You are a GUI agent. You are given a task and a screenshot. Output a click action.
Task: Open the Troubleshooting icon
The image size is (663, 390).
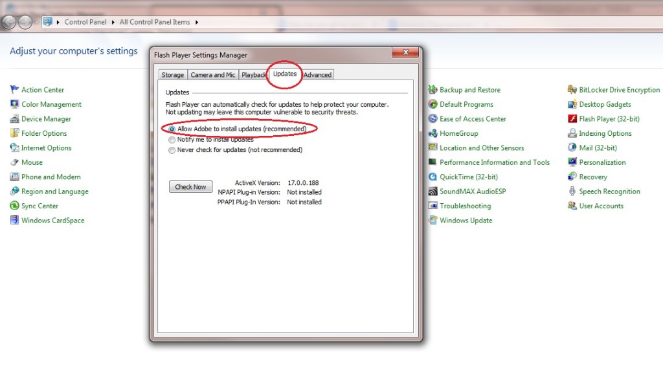tap(433, 206)
